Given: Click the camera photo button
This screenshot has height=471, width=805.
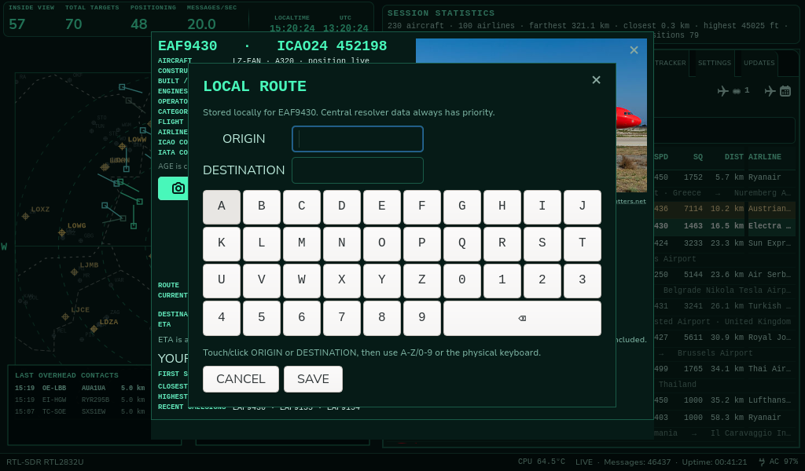Looking at the screenshot, I should click(178, 188).
